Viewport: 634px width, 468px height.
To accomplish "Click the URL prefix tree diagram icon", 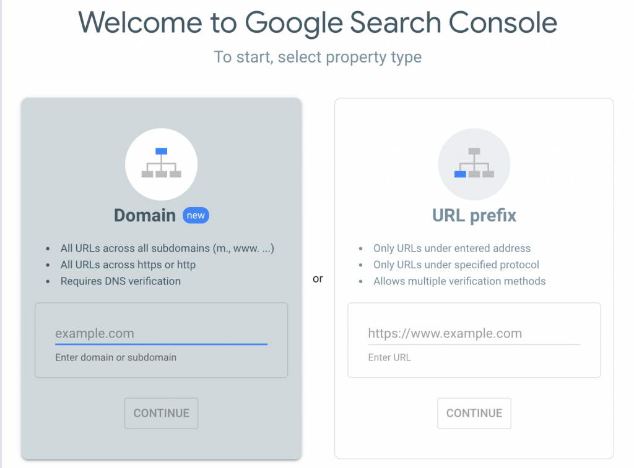I will point(474,164).
